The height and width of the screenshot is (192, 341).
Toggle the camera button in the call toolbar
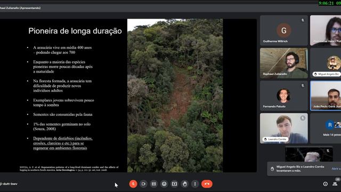point(143,184)
